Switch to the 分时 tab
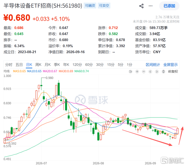Screen dimensions: 186x166 point(9,65)
